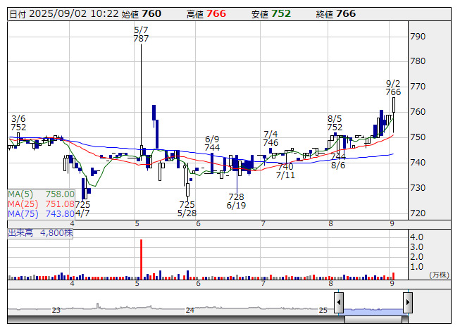The width and height of the screenshot is (460, 331).
Task: Click the 5/7 787 high marker label
Action: coord(141,35)
